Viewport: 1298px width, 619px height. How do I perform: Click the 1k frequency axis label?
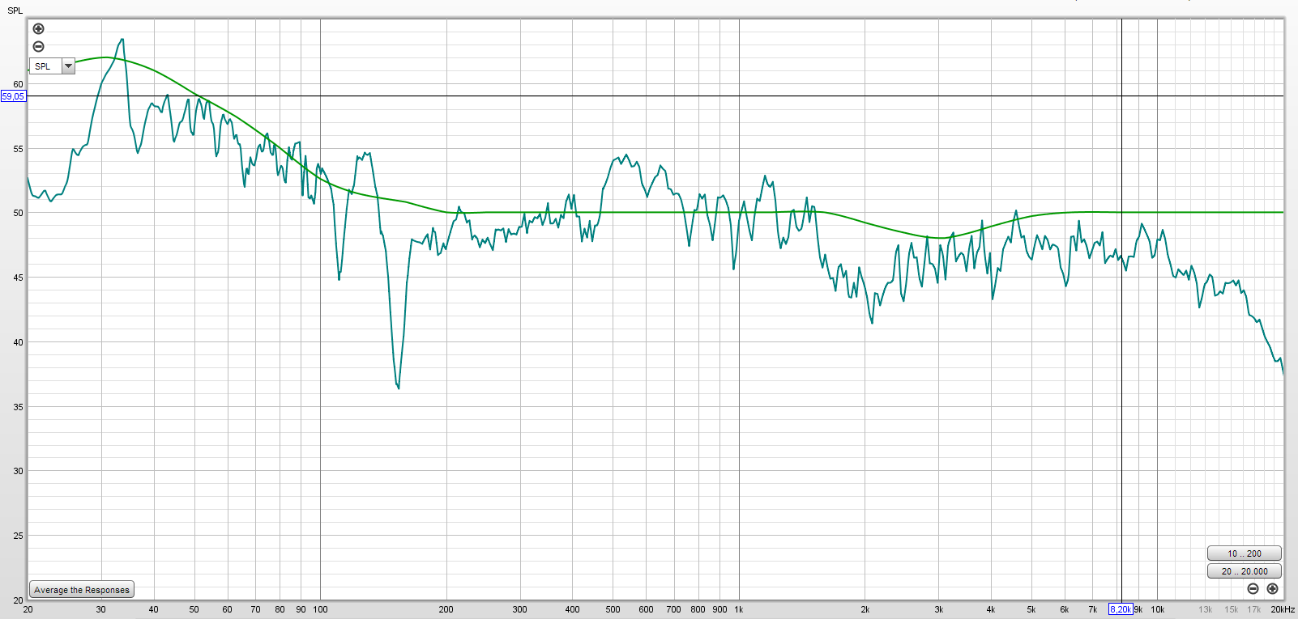pos(739,609)
